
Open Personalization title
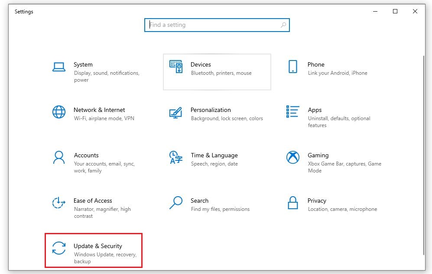tap(211, 110)
